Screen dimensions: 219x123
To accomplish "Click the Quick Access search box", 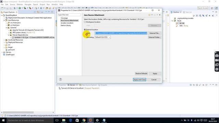I will tap(203, 8).
